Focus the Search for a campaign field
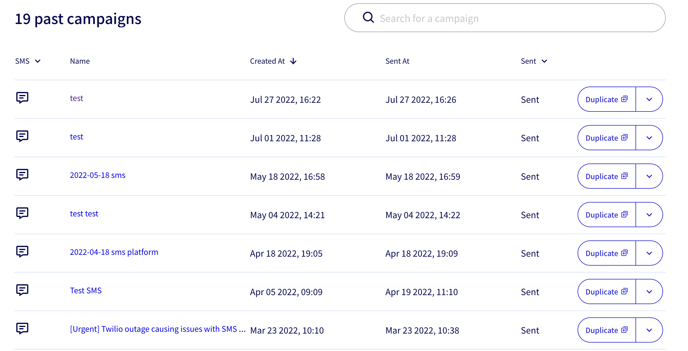 pos(510,18)
